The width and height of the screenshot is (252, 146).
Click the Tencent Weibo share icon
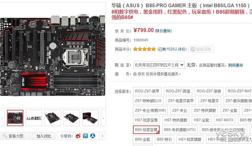point(85,136)
